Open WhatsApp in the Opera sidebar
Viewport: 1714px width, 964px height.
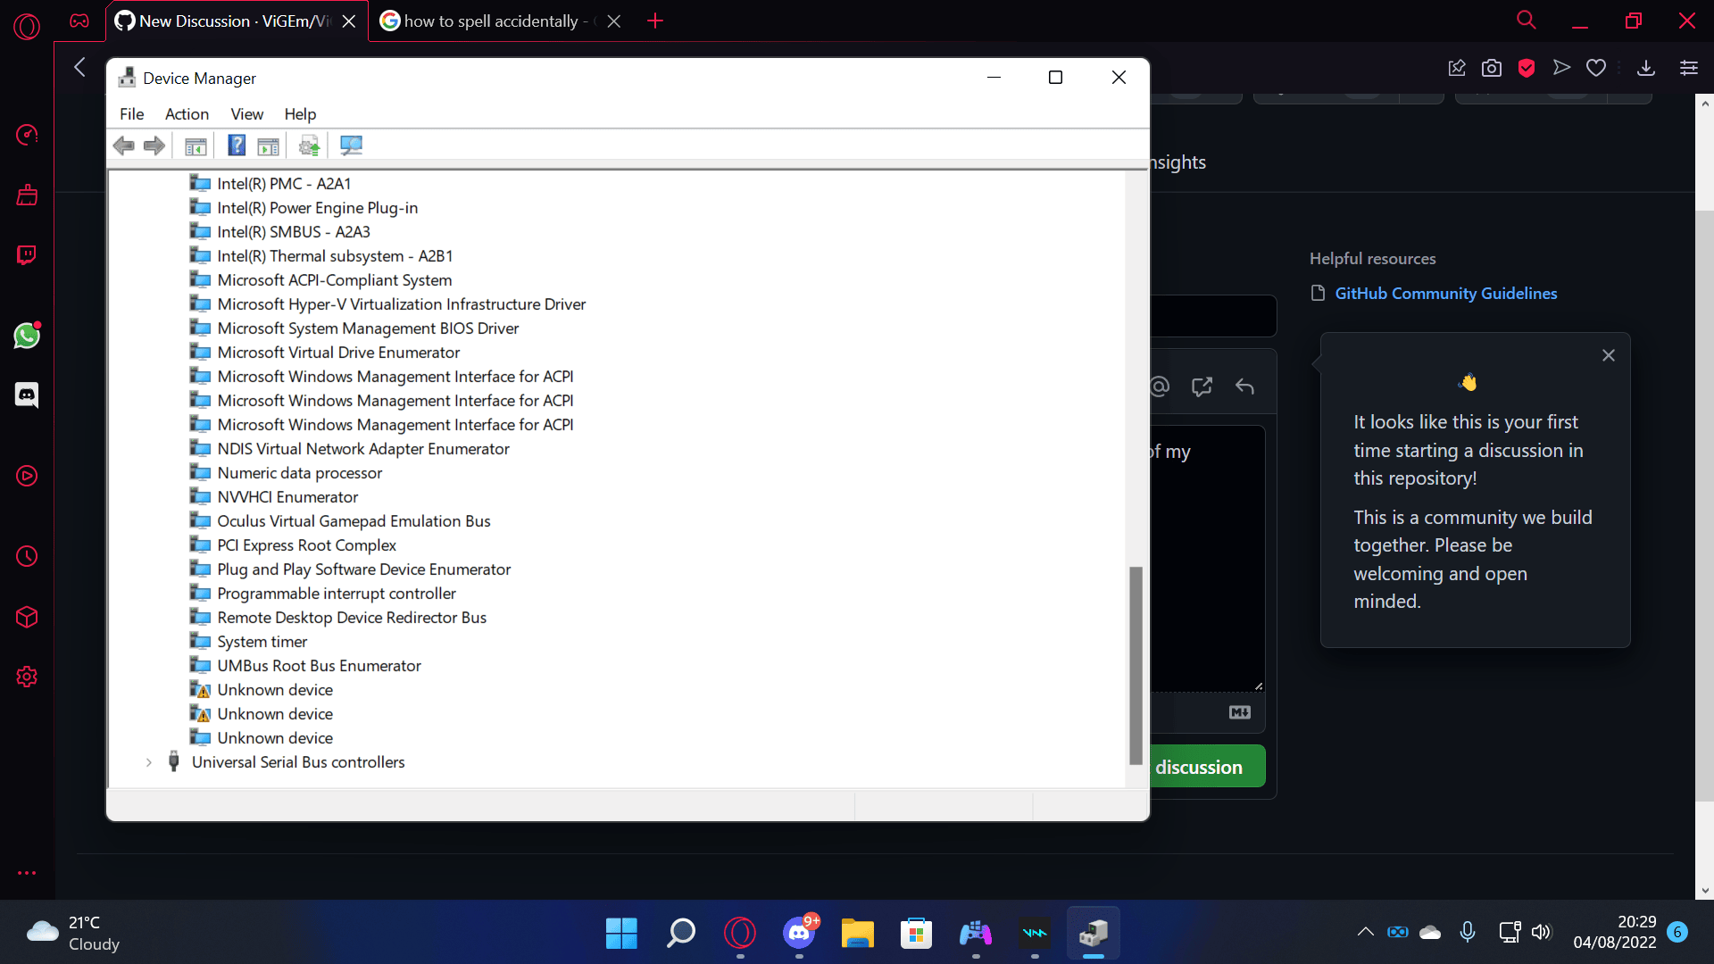[x=27, y=337]
